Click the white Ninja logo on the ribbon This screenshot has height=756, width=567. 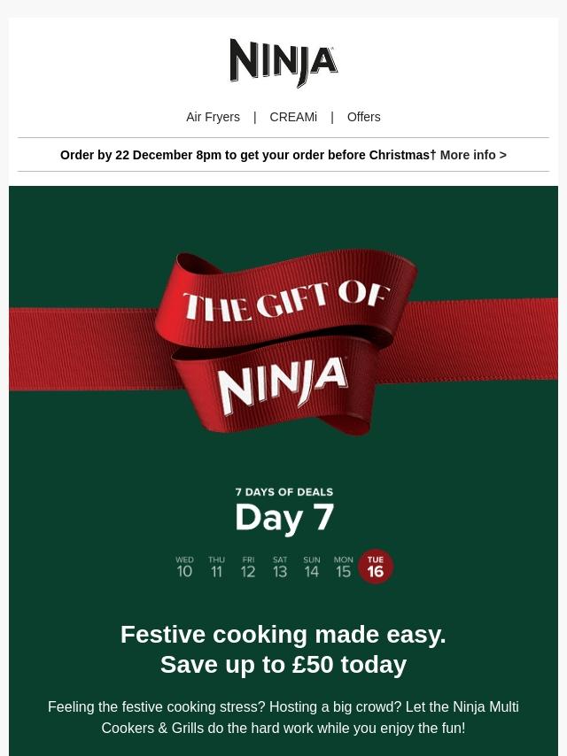[x=283, y=387]
